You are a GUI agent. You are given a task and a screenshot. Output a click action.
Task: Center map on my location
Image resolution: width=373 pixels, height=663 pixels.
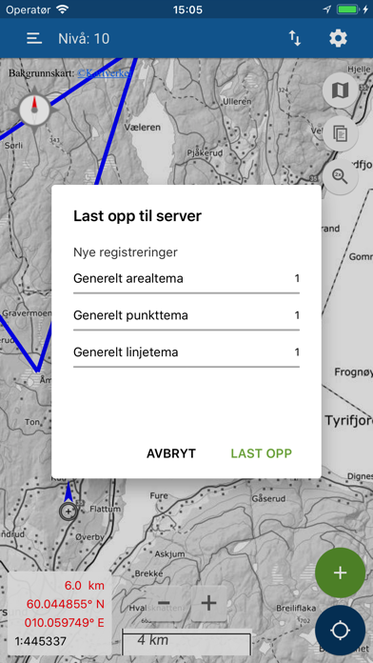[340, 631]
